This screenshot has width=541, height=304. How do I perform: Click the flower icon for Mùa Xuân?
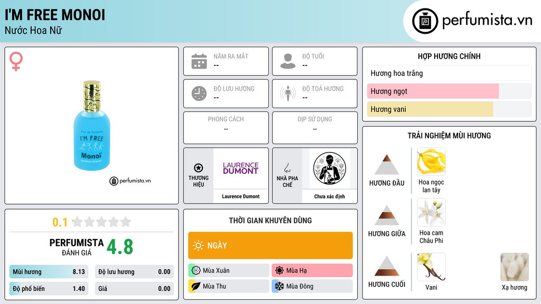click(x=196, y=271)
